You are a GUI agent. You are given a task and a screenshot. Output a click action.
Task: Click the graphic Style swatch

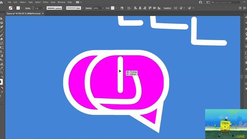point(112,8)
